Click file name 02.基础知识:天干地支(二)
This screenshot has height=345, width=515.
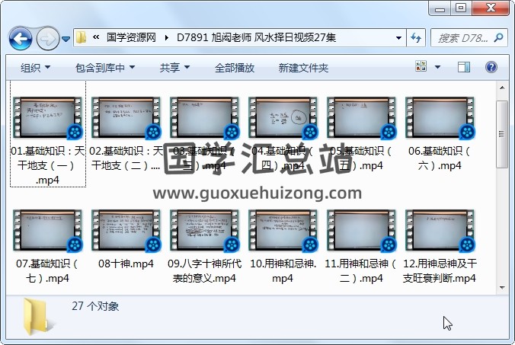126,158
